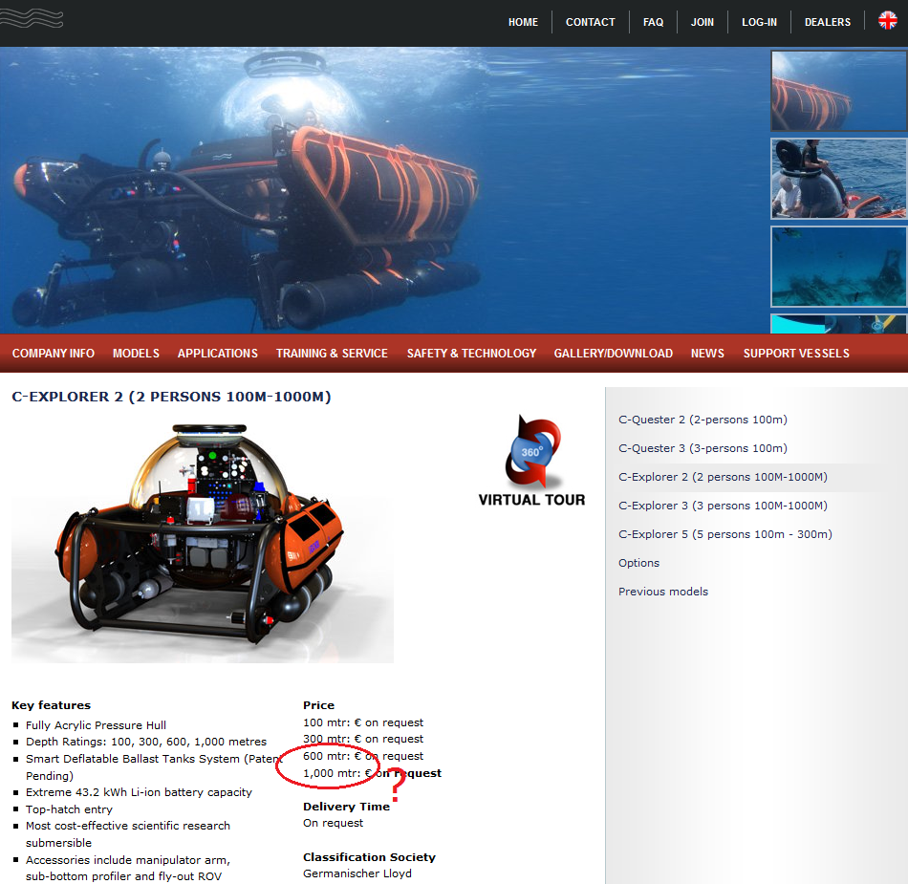The width and height of the screenshot is (908, 884).
Task: Open the DEALERS page
Action: 828,22
